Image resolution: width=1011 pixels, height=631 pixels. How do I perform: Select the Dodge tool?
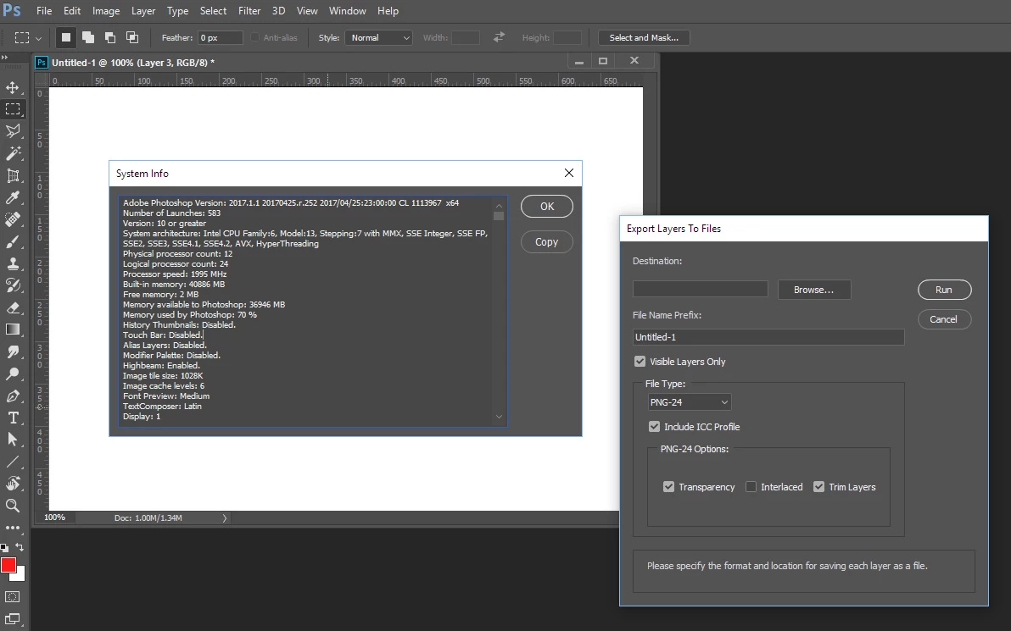[12, 374]
